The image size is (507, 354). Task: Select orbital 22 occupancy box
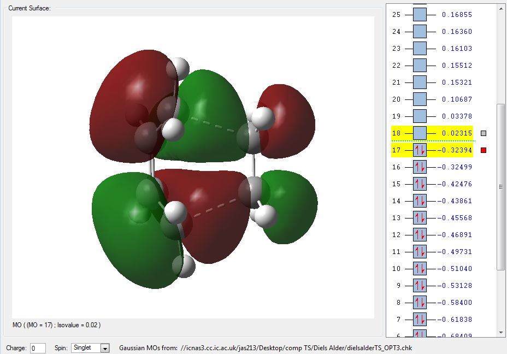(420, 66)
